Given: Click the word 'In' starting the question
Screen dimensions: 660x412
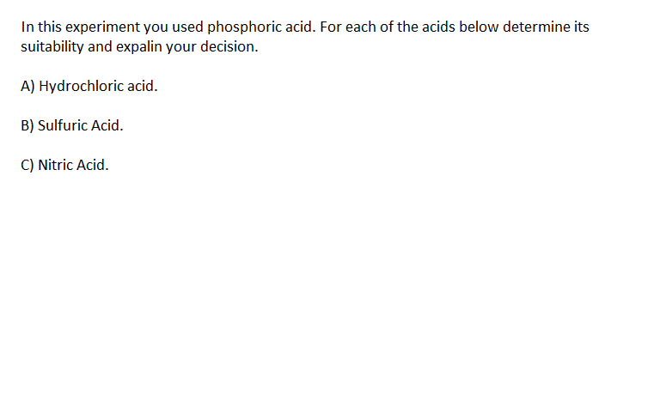Looking at the screenshot, I should pyautogui.click(x=27, y=27).
